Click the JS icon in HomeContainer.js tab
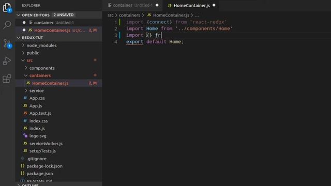 tap(170, 5)
